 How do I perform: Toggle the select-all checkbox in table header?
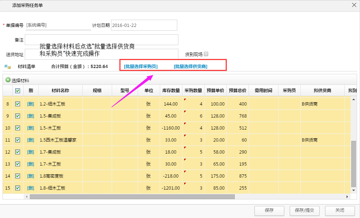click(x=18, y=91)
